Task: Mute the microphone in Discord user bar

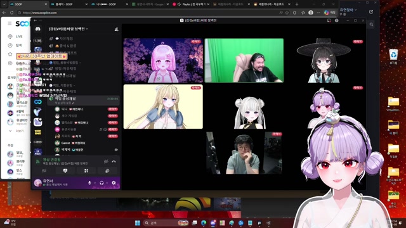Action: click(89, 183)
